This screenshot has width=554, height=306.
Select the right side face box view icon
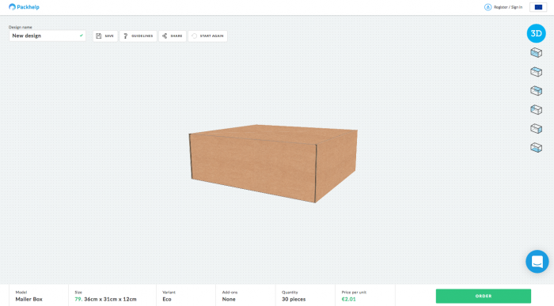tap(537, 128)
